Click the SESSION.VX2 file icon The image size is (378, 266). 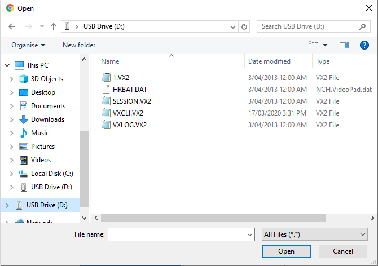106,101
